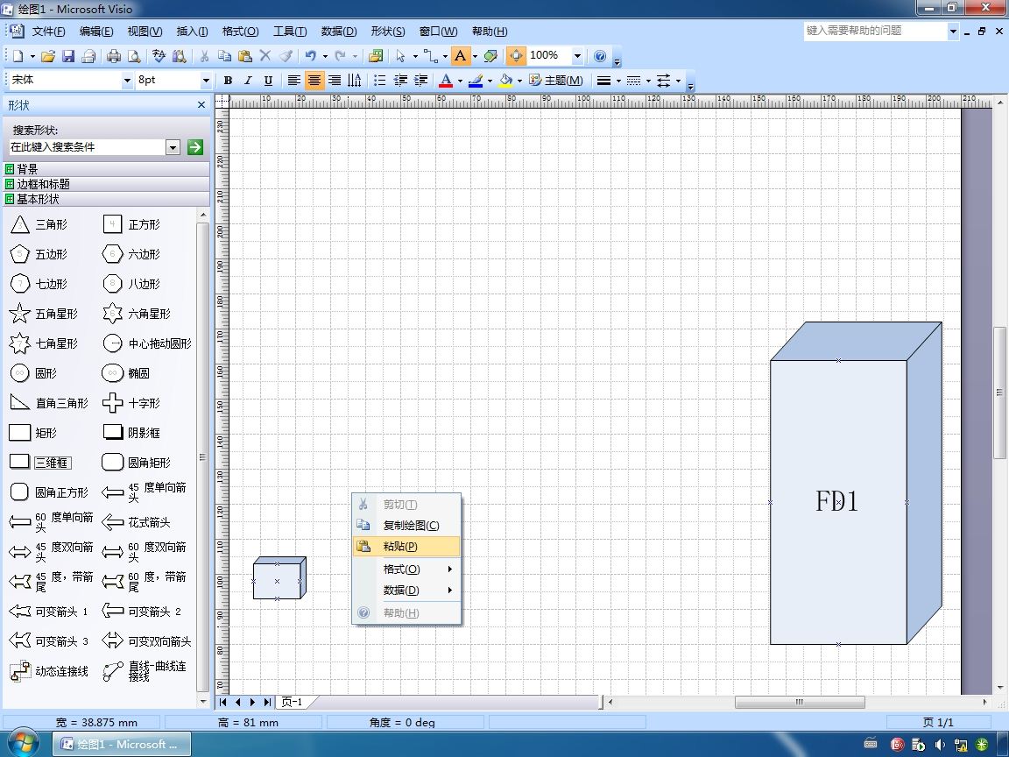Click the help question input box

pyautogui.click(x=875, y=31)
